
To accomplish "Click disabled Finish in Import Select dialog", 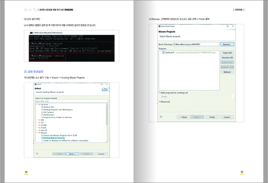I will click(87, 154).
